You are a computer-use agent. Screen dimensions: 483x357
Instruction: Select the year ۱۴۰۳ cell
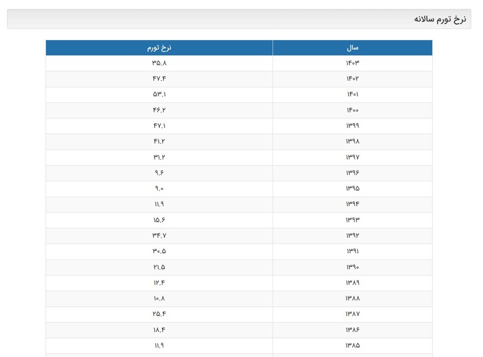coord(353,63)
